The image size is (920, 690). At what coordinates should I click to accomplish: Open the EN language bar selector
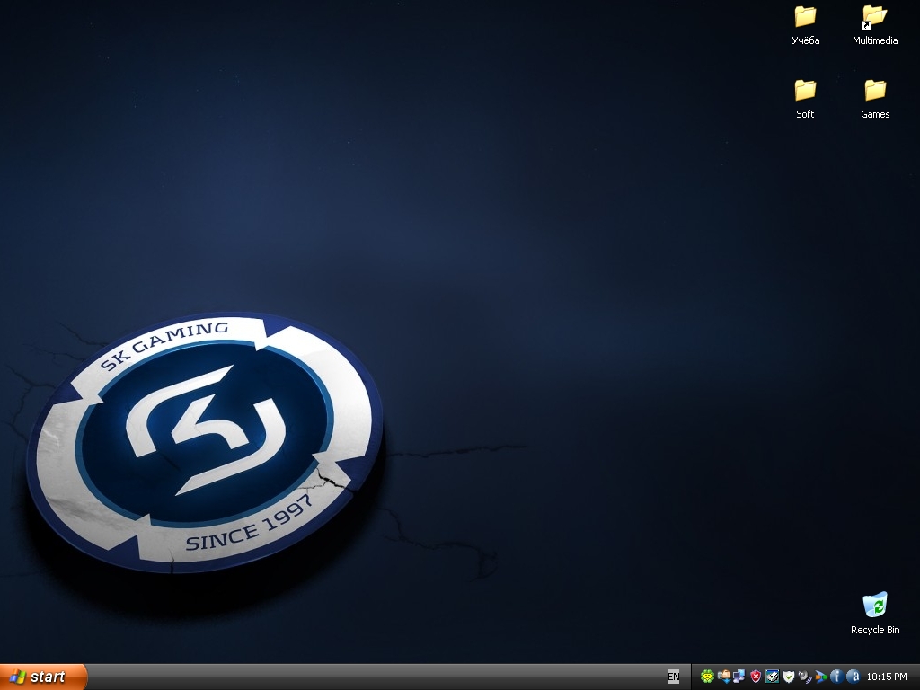pyautogui.click(x=674, y=677)
